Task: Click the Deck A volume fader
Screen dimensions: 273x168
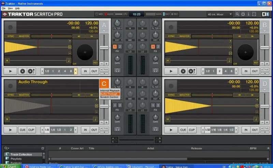Action: pos(104,48)
